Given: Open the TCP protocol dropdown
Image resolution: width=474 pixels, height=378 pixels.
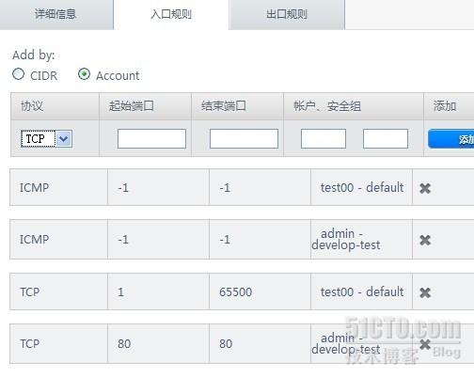Looking at the screenshot, I should pos(47,138).
